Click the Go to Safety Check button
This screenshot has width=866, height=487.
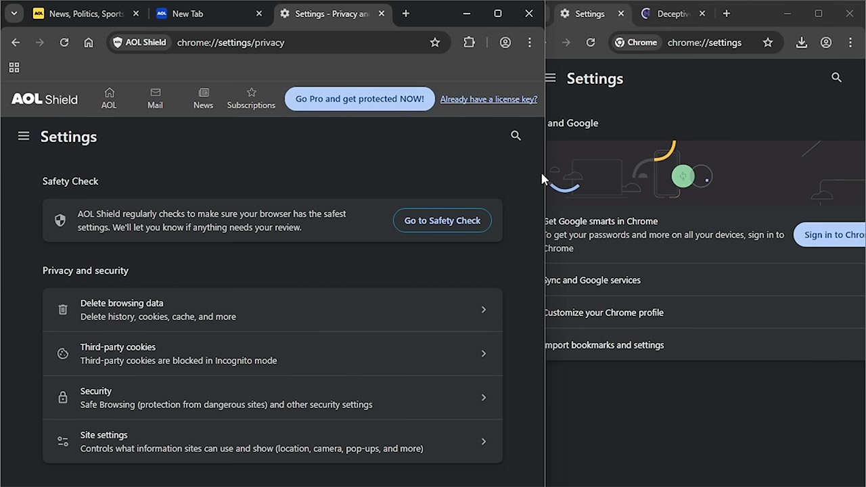442,220
